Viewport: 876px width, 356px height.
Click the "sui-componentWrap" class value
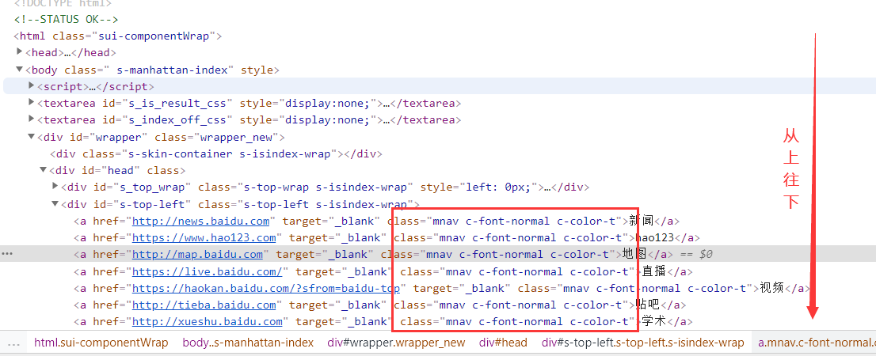pyautogui.click(x=154, y=36)
